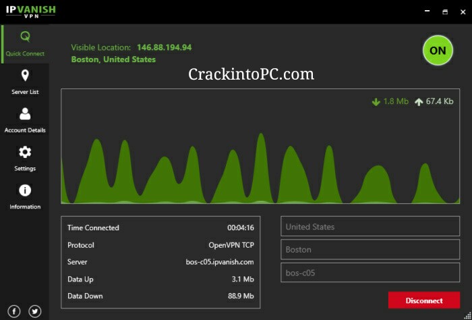This screenshot has height=320, width=472.
Task: Turn off the VPN with ON toggle
Action: [438, 51]
